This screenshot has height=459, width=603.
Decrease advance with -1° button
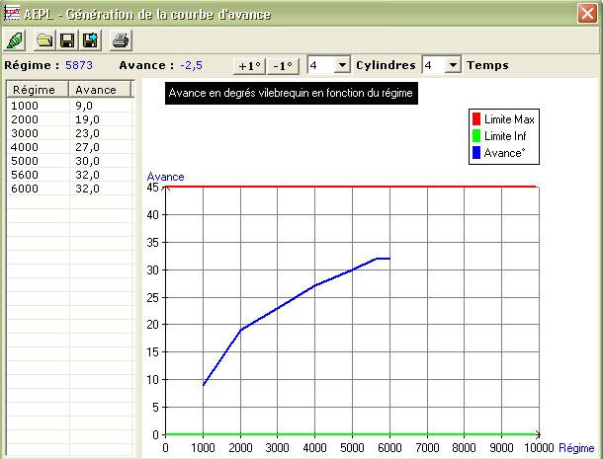[x=284, y=65]
